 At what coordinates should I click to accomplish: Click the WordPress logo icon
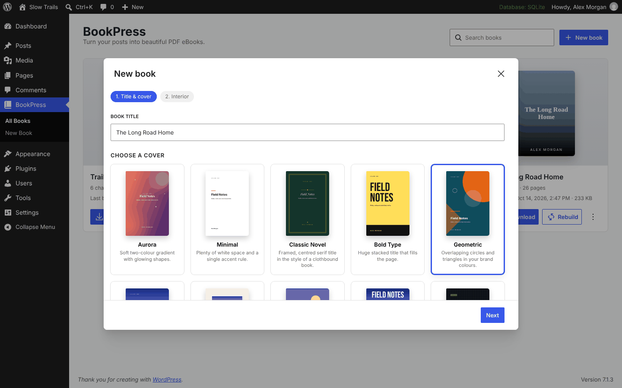tap(7, 7)
